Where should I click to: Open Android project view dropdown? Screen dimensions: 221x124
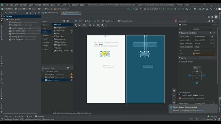10,13
